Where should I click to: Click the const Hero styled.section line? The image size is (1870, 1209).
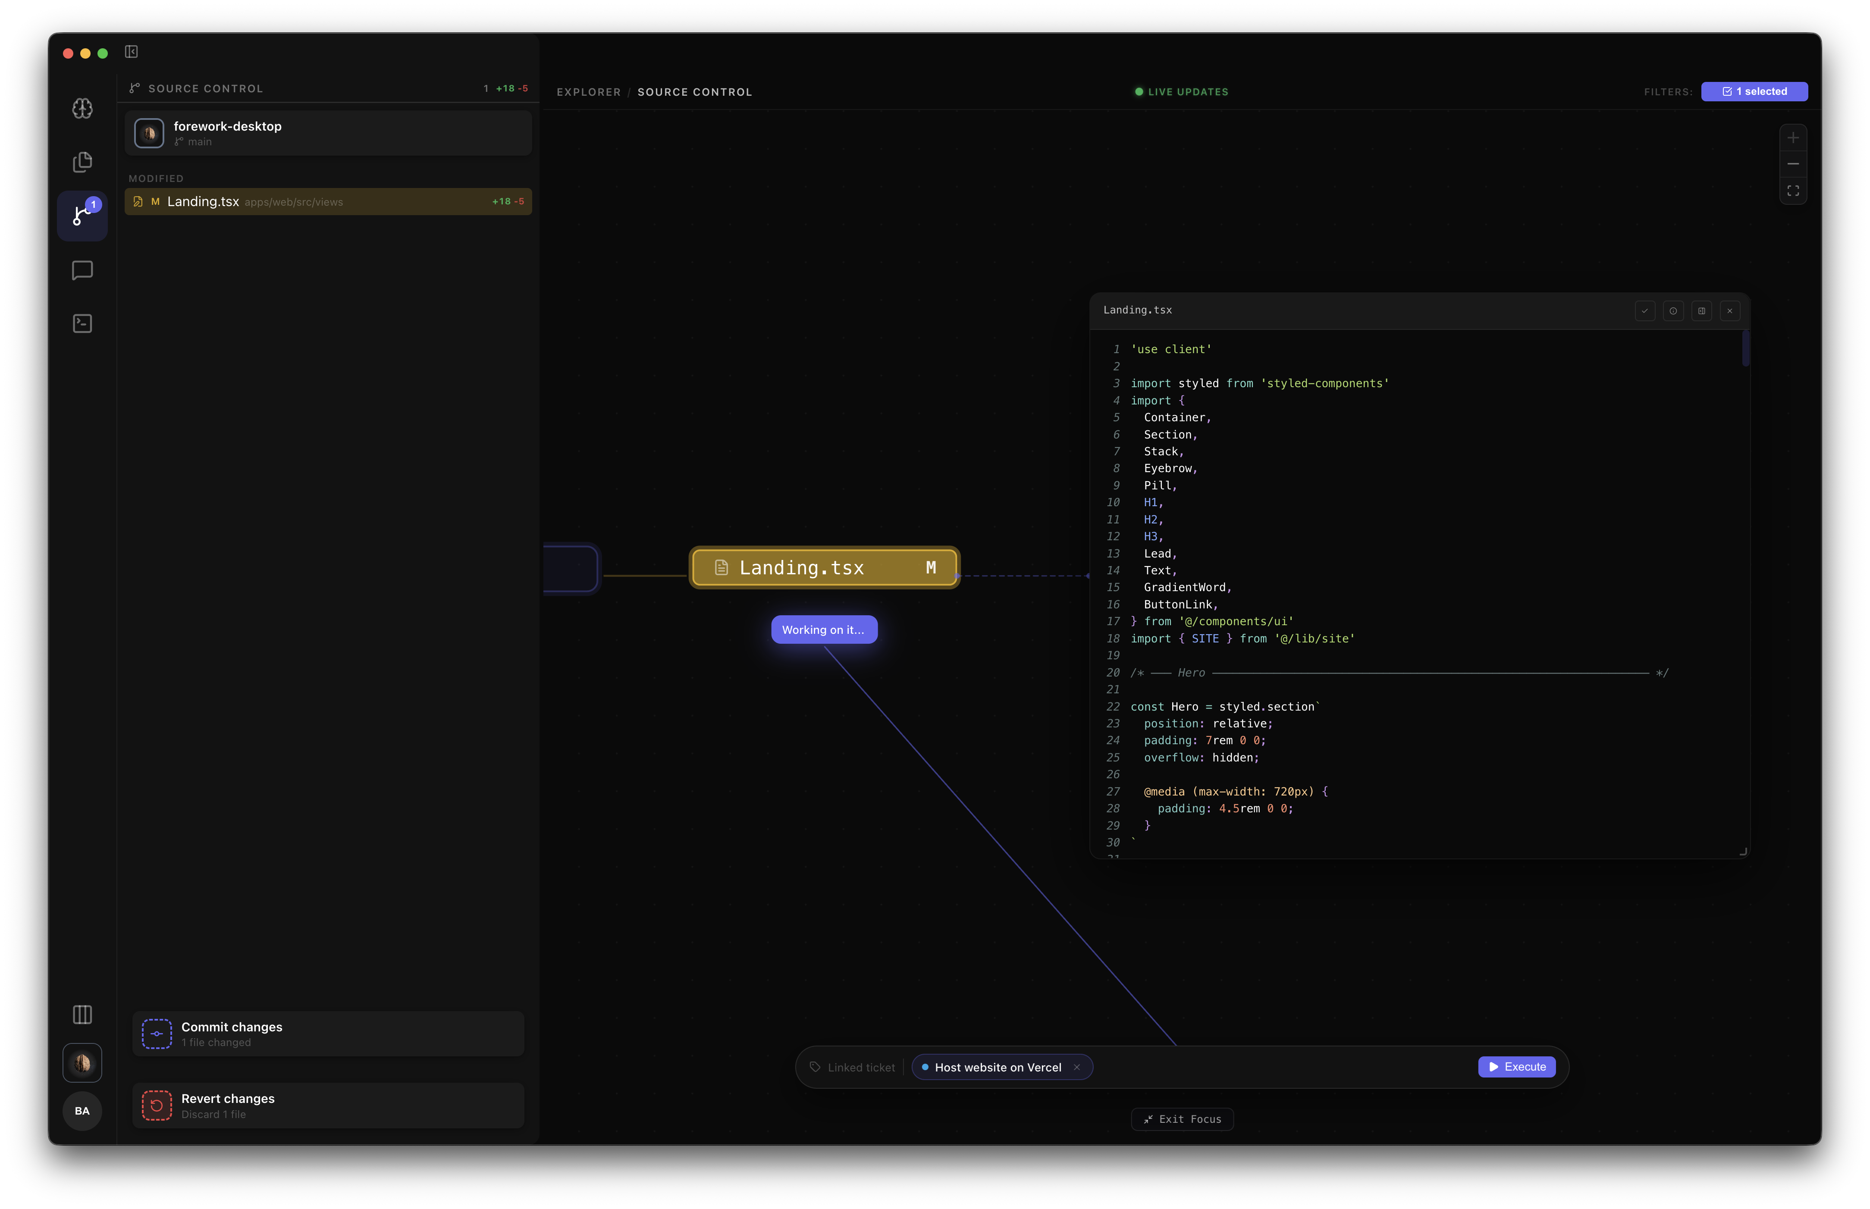[1225, 707]
